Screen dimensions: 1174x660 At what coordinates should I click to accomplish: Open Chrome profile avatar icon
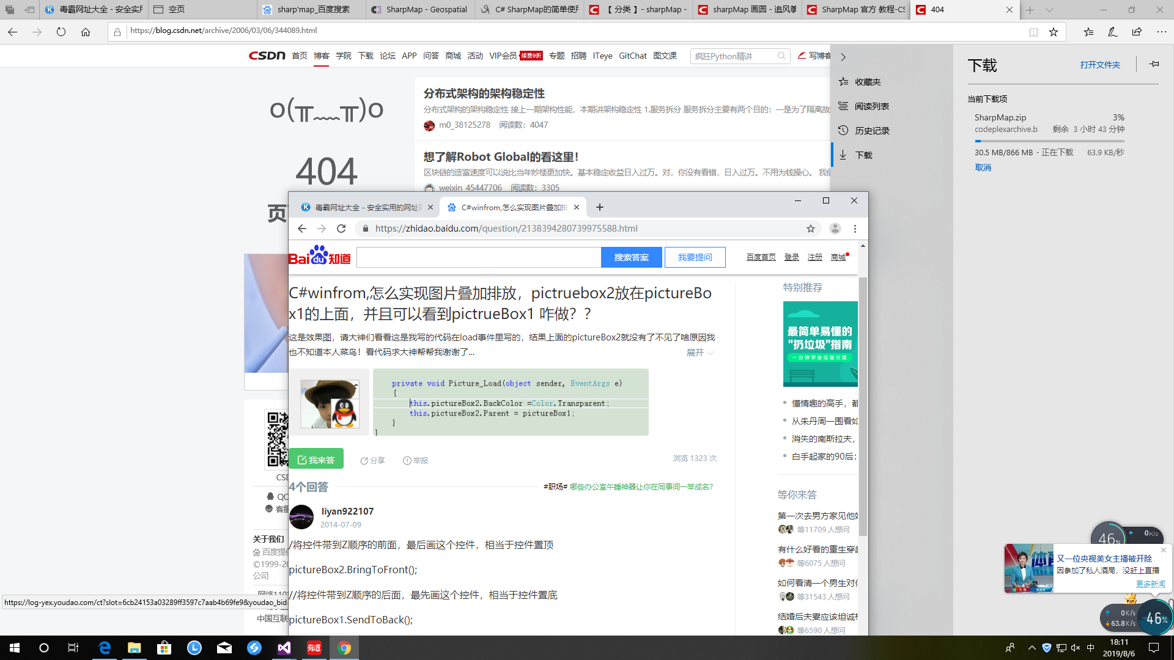[835, 229]
